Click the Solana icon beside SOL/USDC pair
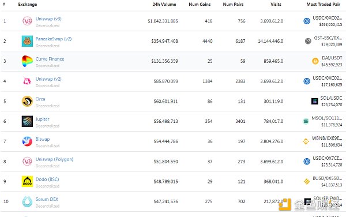 coord(315,102)
